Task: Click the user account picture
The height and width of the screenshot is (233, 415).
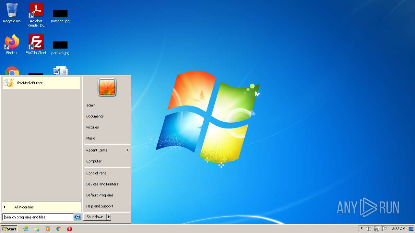Action: click(107, 87)
